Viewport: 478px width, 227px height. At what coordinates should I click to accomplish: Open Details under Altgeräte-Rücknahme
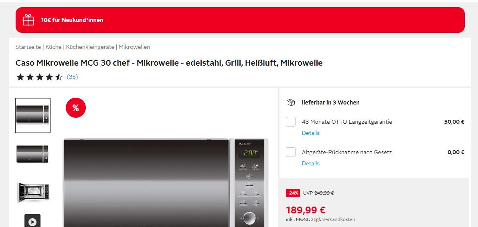point(311,163)
